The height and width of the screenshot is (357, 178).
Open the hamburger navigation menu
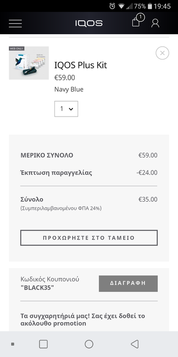point(15,23)
